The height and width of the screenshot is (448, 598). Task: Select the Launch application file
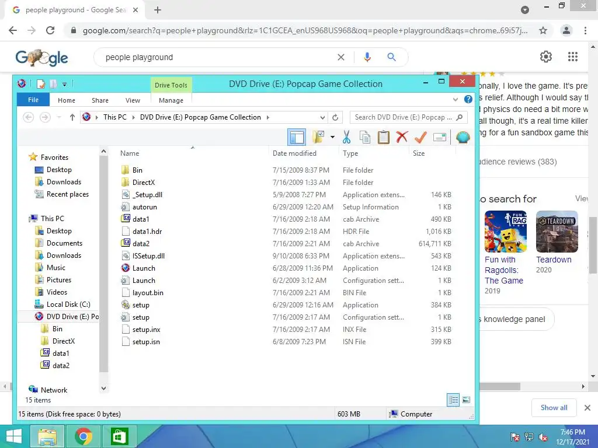click(x=144, y=268)
